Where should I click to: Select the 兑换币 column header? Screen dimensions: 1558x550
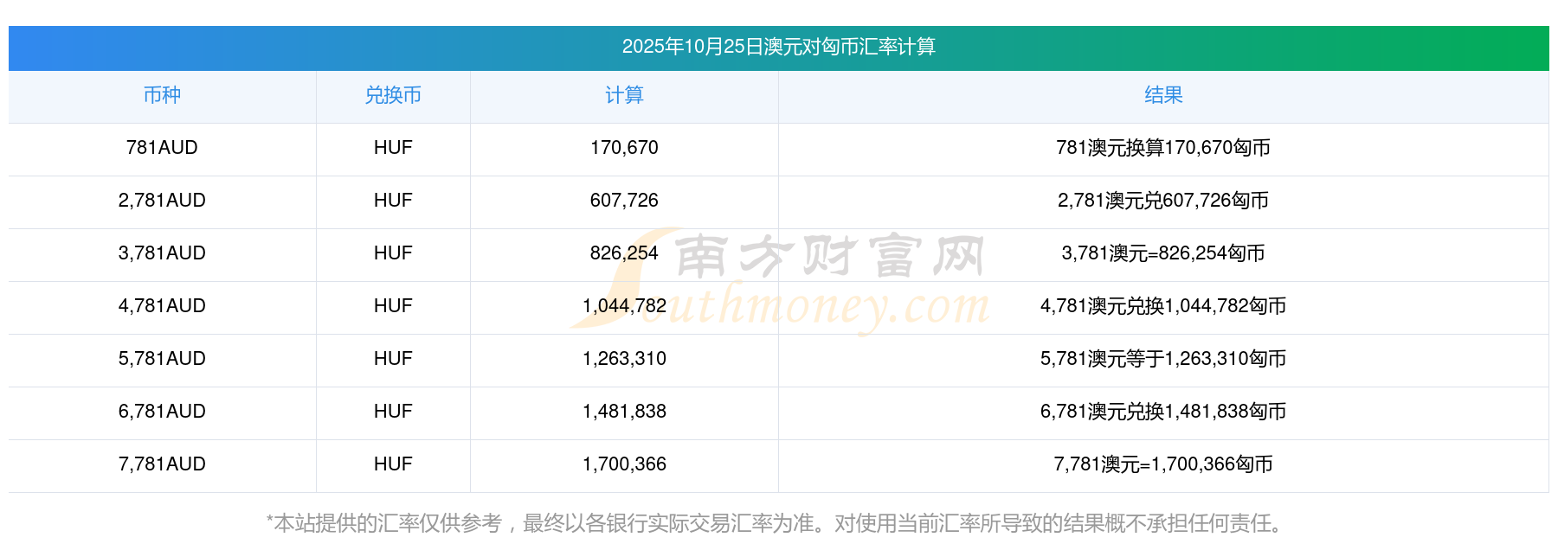point(393,95)
